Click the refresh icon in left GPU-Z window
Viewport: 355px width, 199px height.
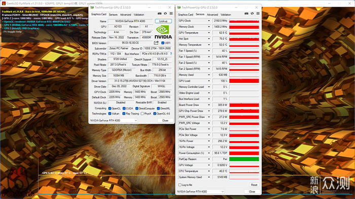165,14
